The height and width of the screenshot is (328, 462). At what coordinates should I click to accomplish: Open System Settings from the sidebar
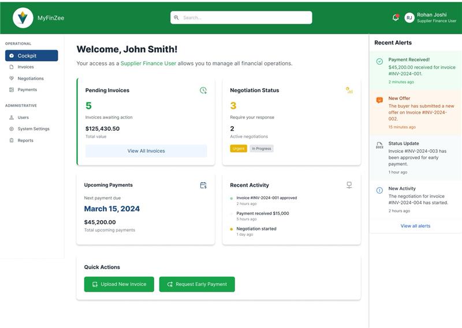[x=33, y=129]
